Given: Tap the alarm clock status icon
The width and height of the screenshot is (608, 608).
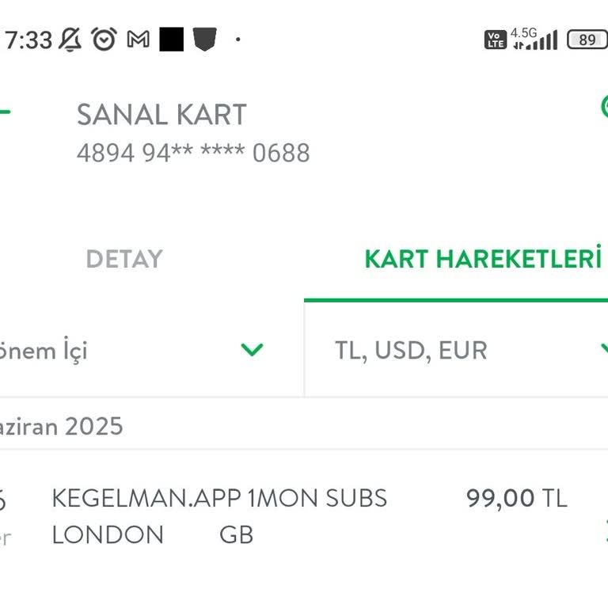Looking at the screenshot, I should coord(104,39).
